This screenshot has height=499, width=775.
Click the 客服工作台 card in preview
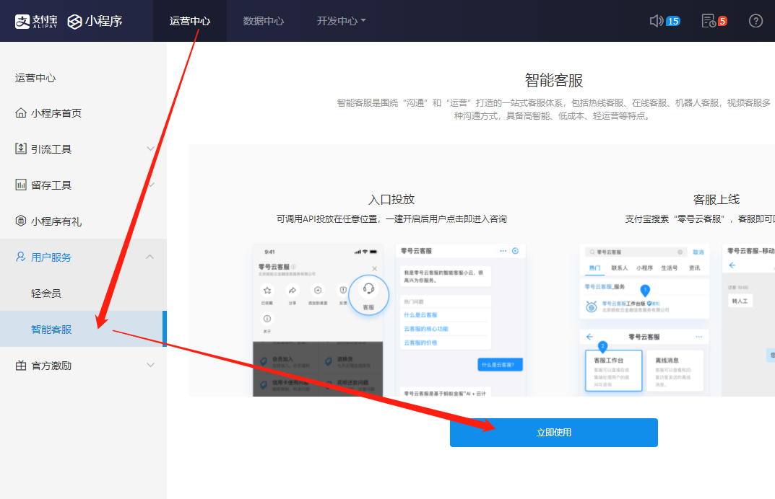[x=613, y=371]
